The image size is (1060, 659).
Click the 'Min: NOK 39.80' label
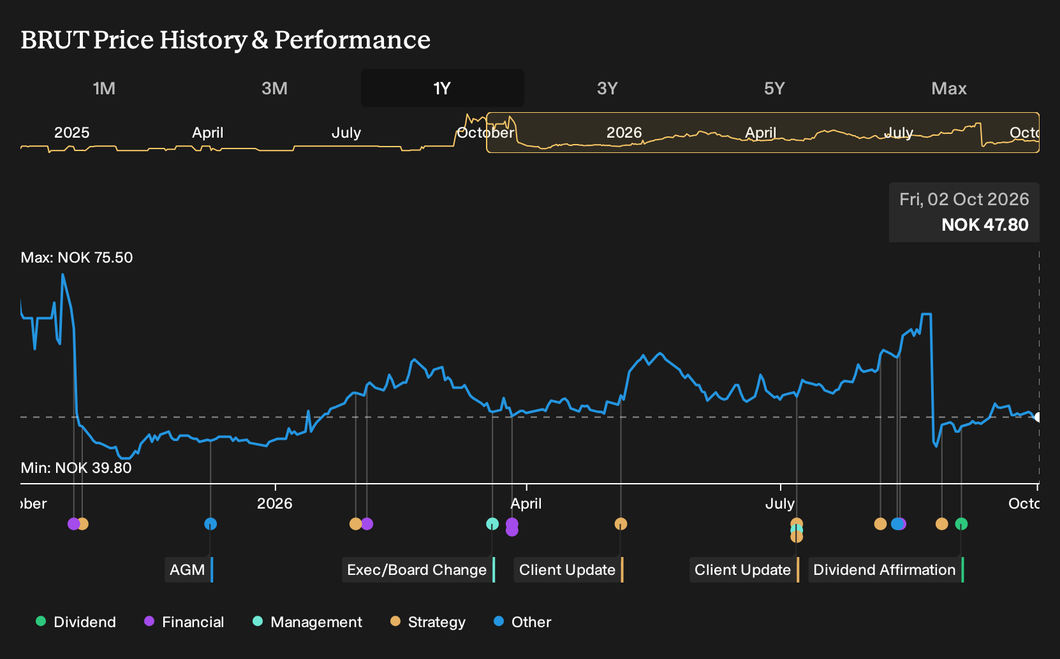[x=76, y=468]
